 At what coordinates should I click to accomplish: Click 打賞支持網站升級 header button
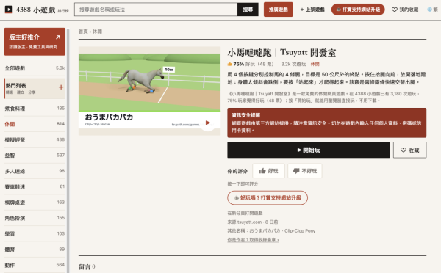tap(358, 10)
